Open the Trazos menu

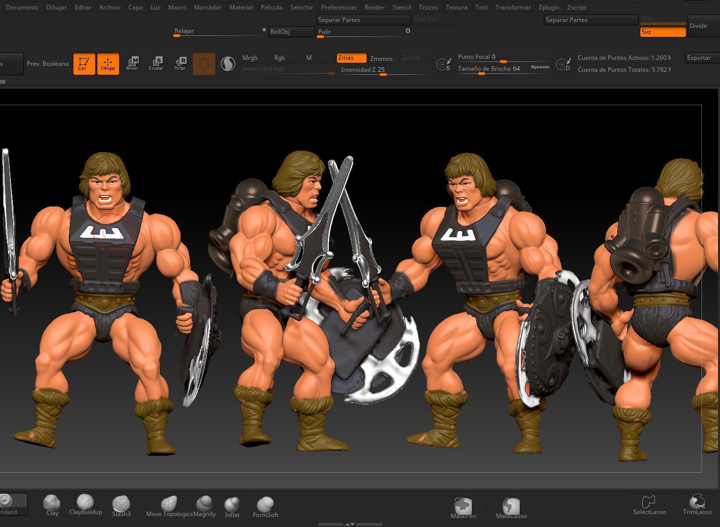tap(429, 7)
